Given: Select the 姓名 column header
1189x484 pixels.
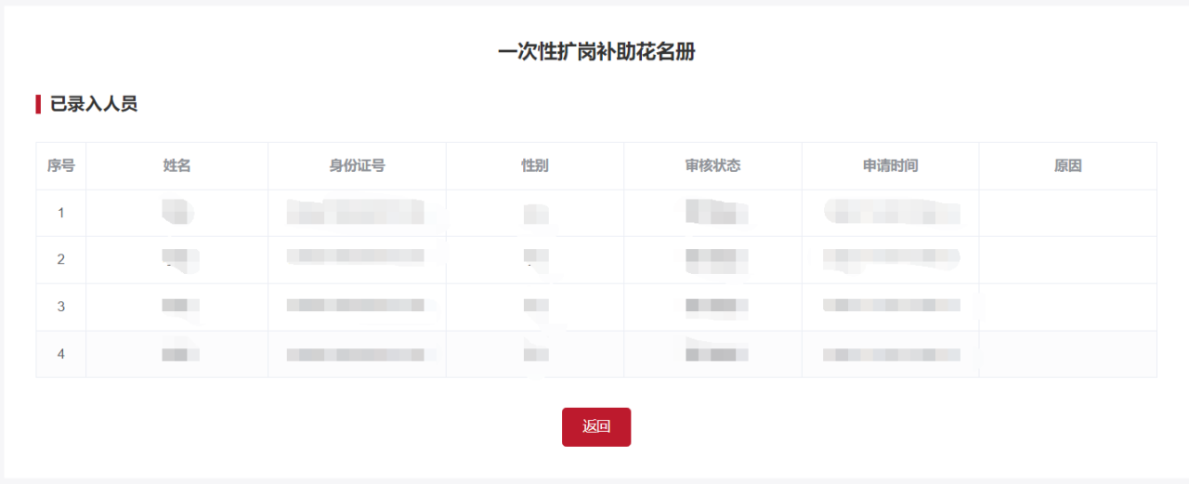Looking at the screenshot, I should (x=176, y=166).
